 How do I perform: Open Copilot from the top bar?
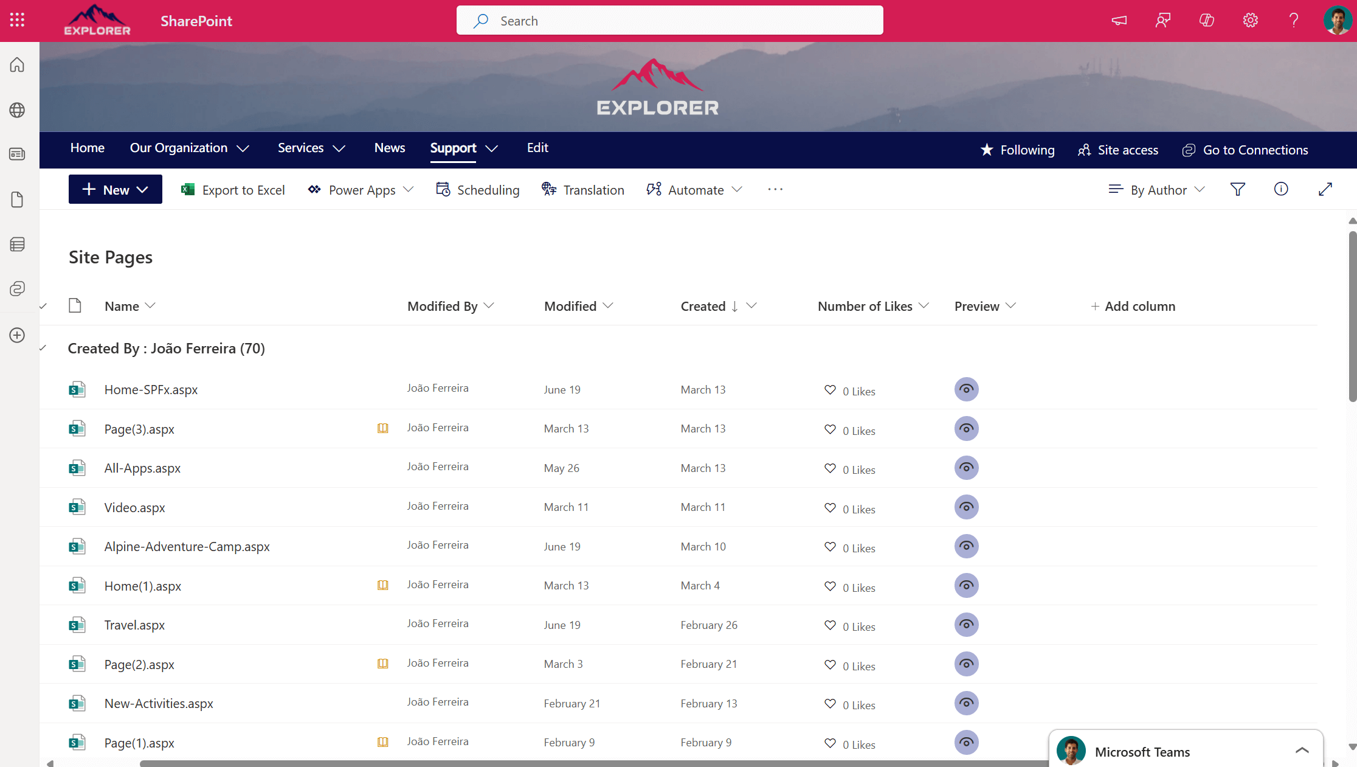pos(1206,20)
